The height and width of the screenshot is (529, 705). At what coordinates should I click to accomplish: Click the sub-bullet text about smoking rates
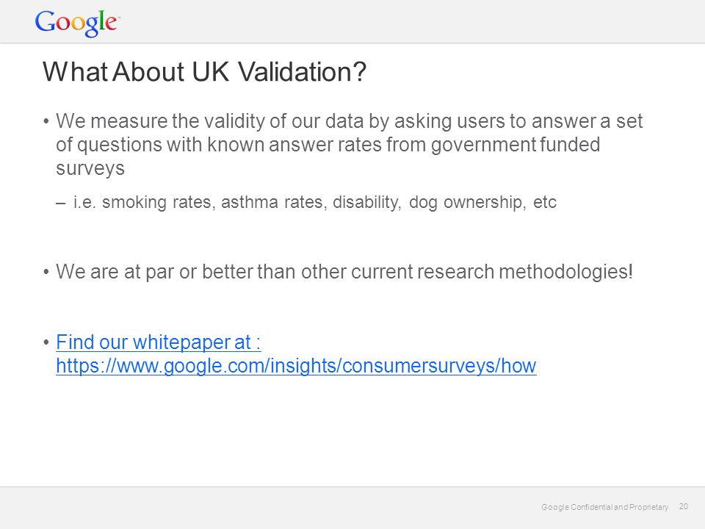(315, 203)
